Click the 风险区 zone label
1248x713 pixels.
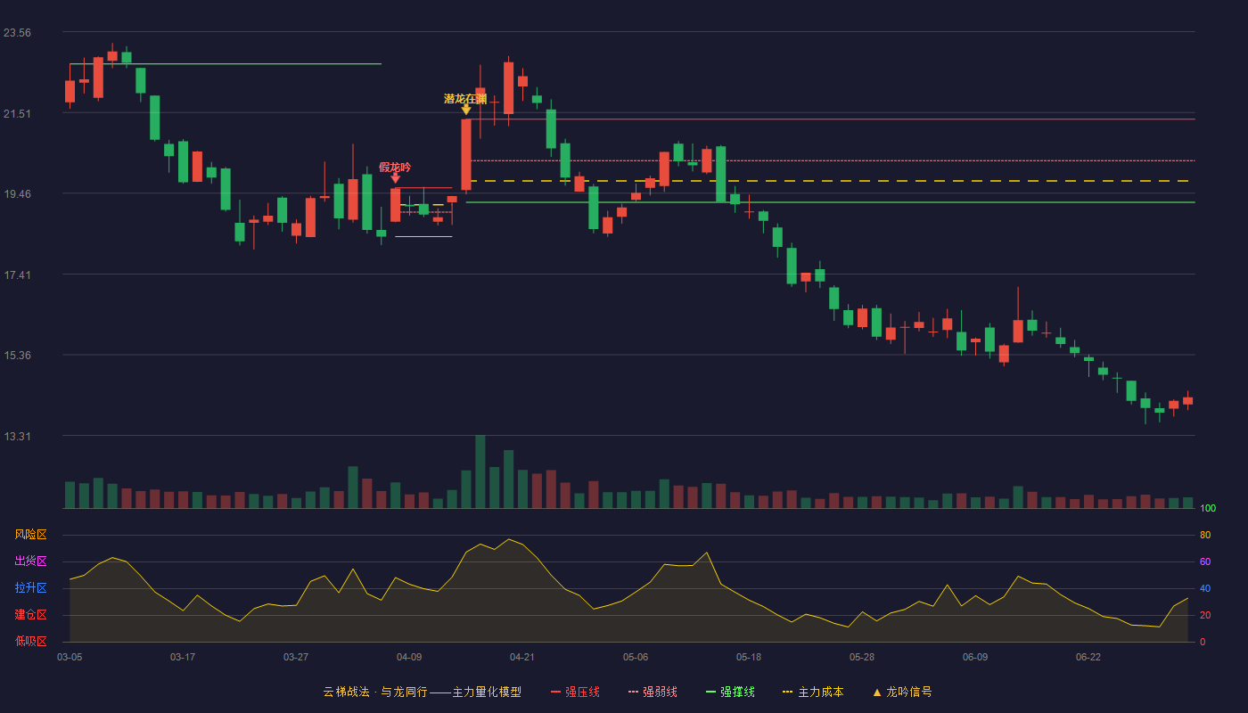[30, 535]
